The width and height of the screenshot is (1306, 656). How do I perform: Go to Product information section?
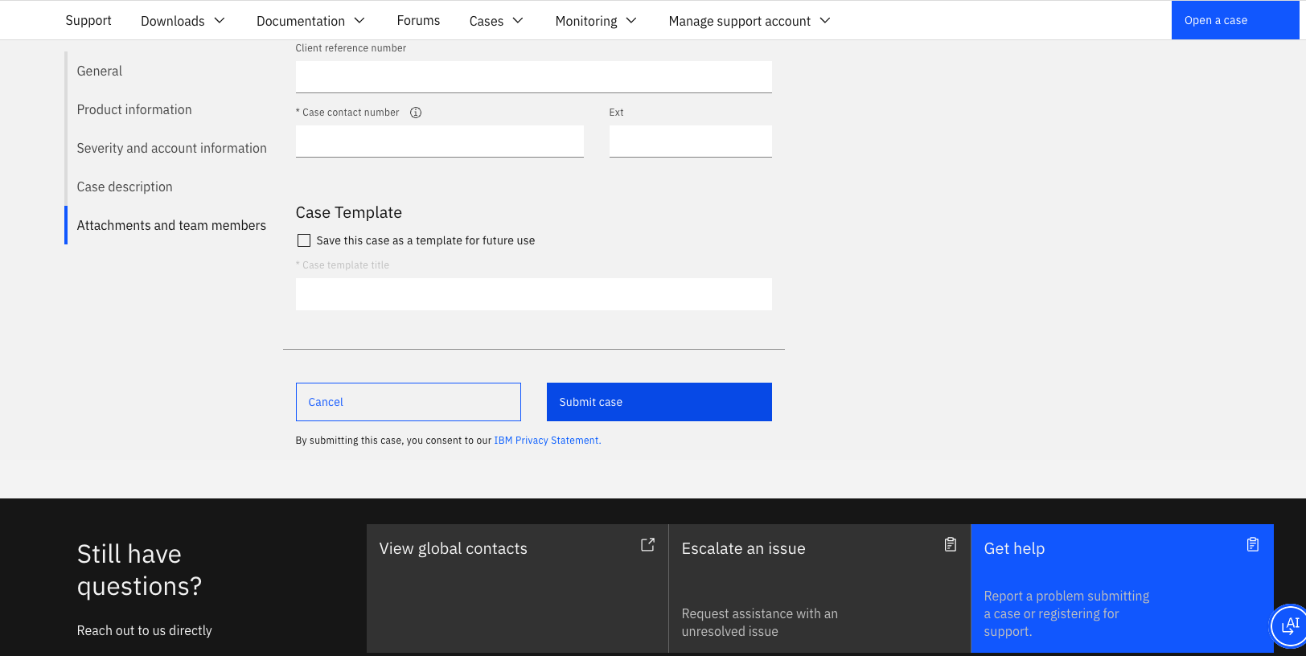(134, 109)
